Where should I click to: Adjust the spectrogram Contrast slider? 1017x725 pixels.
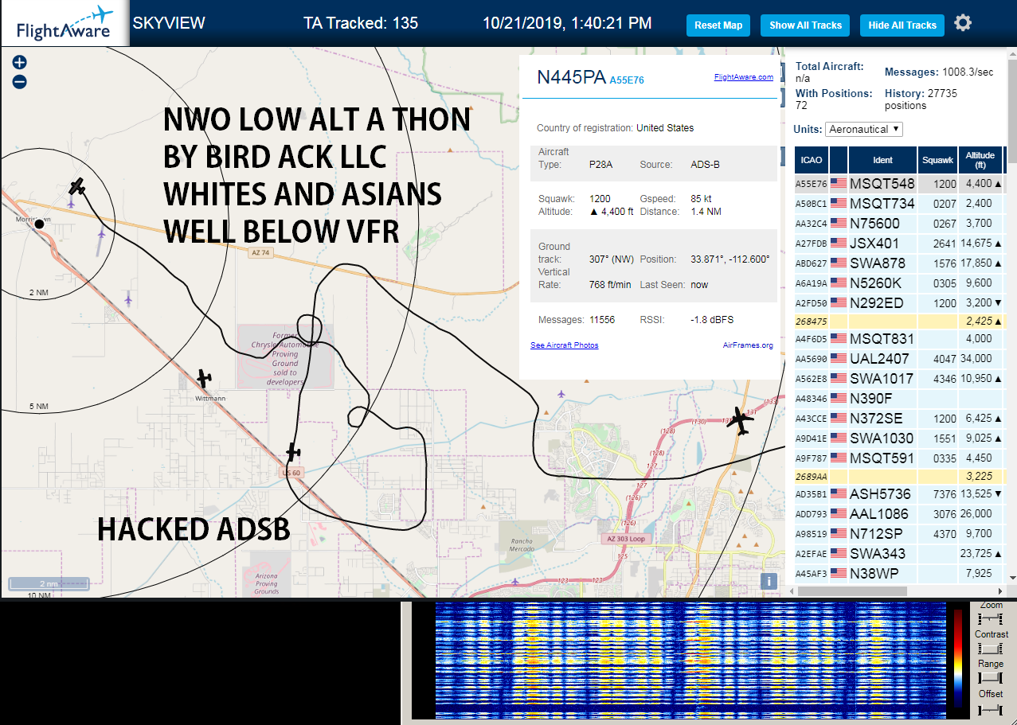pyautogui.click(x=990, y=649)
